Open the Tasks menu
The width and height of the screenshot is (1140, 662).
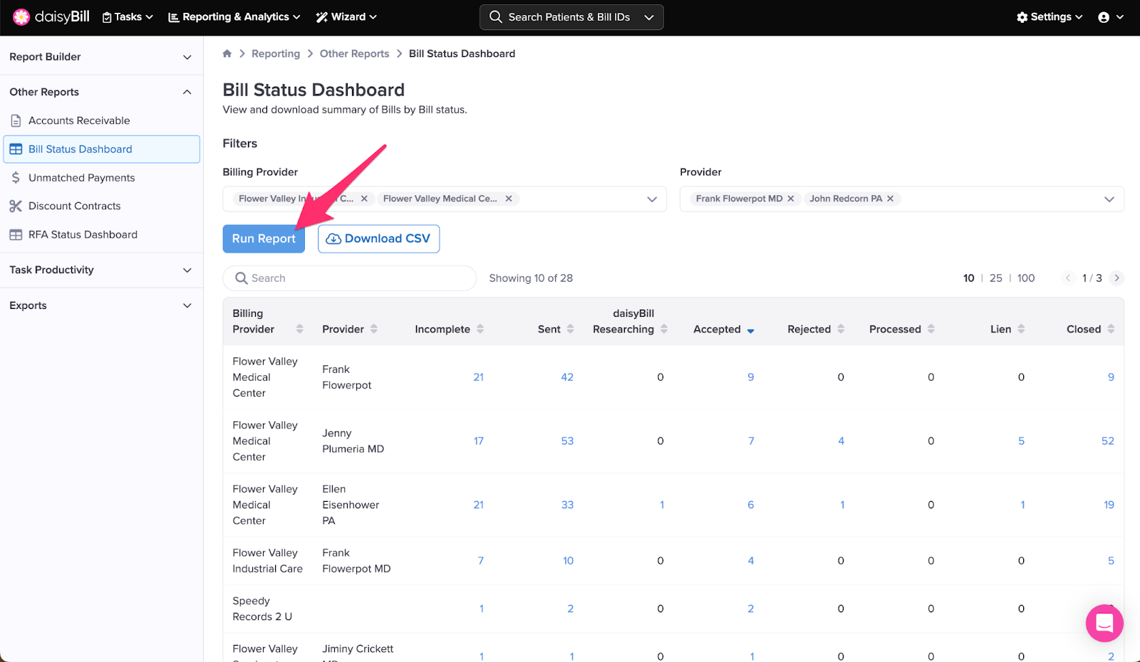tap(128, 17)
